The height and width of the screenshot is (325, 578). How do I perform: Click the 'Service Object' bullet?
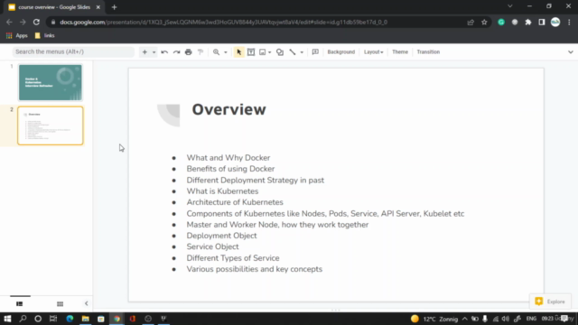pos(212,246)
